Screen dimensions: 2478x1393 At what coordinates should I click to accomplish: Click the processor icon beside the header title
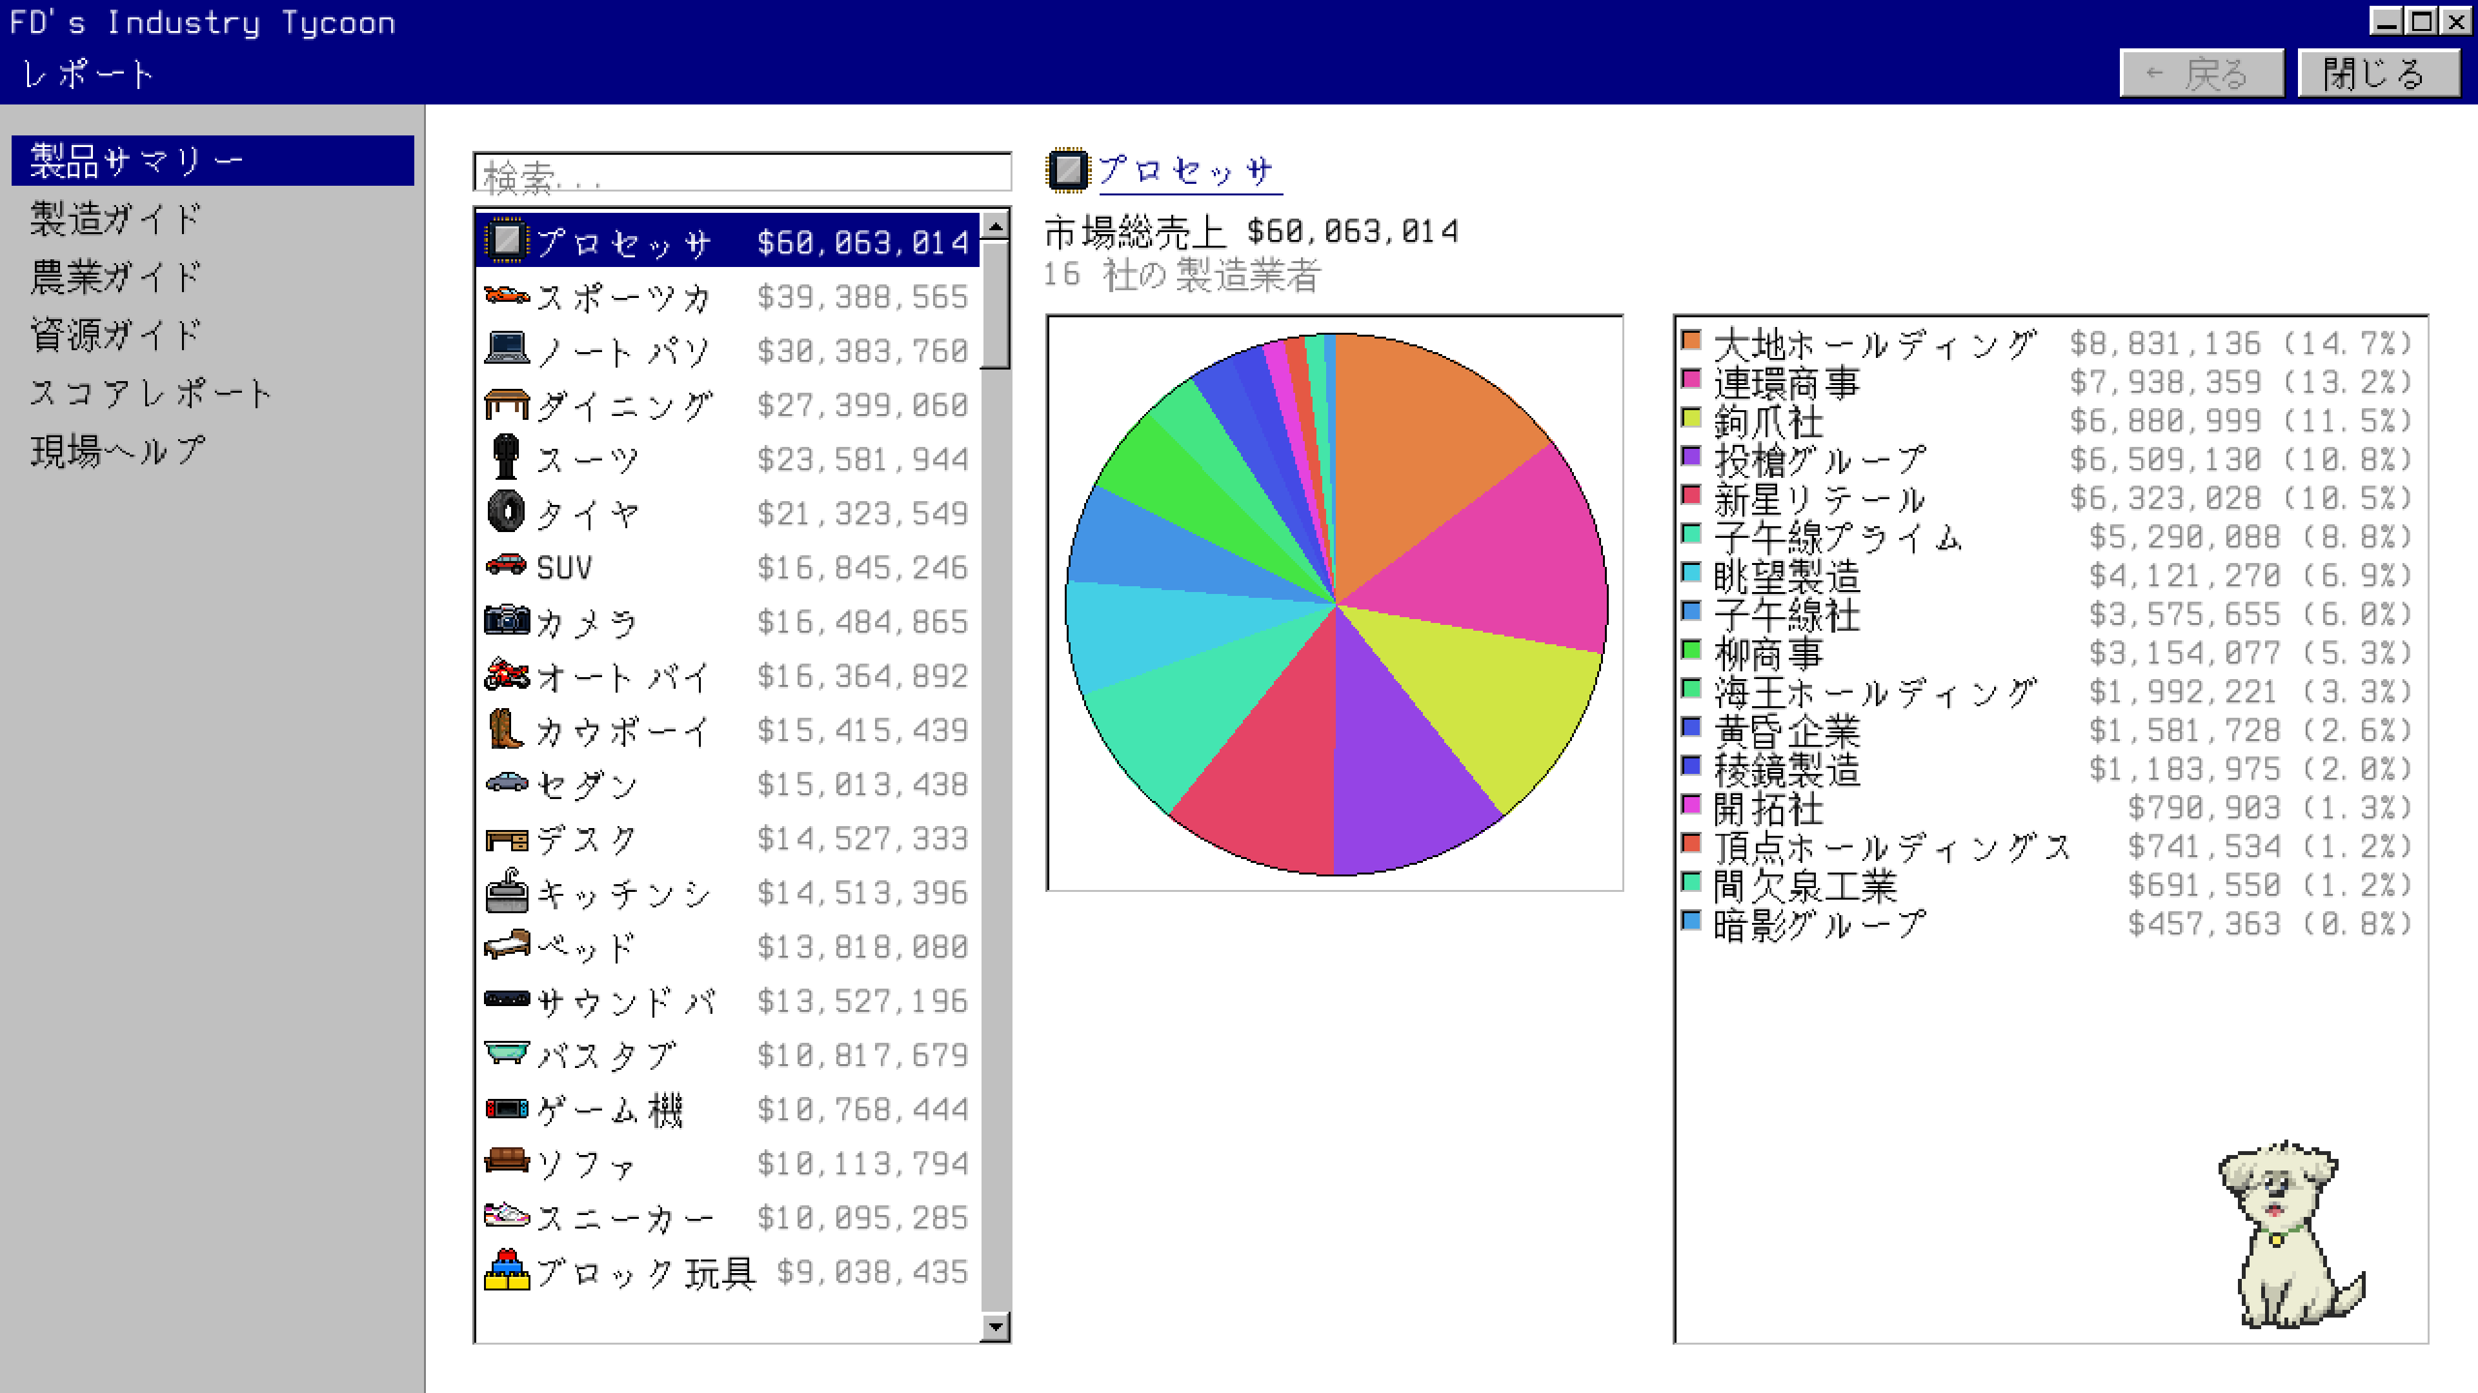tap(1067, 171)
